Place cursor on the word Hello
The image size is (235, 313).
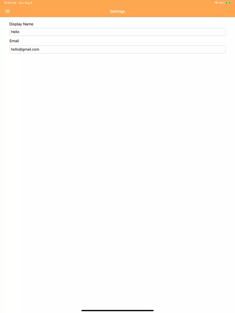[15, 32]
